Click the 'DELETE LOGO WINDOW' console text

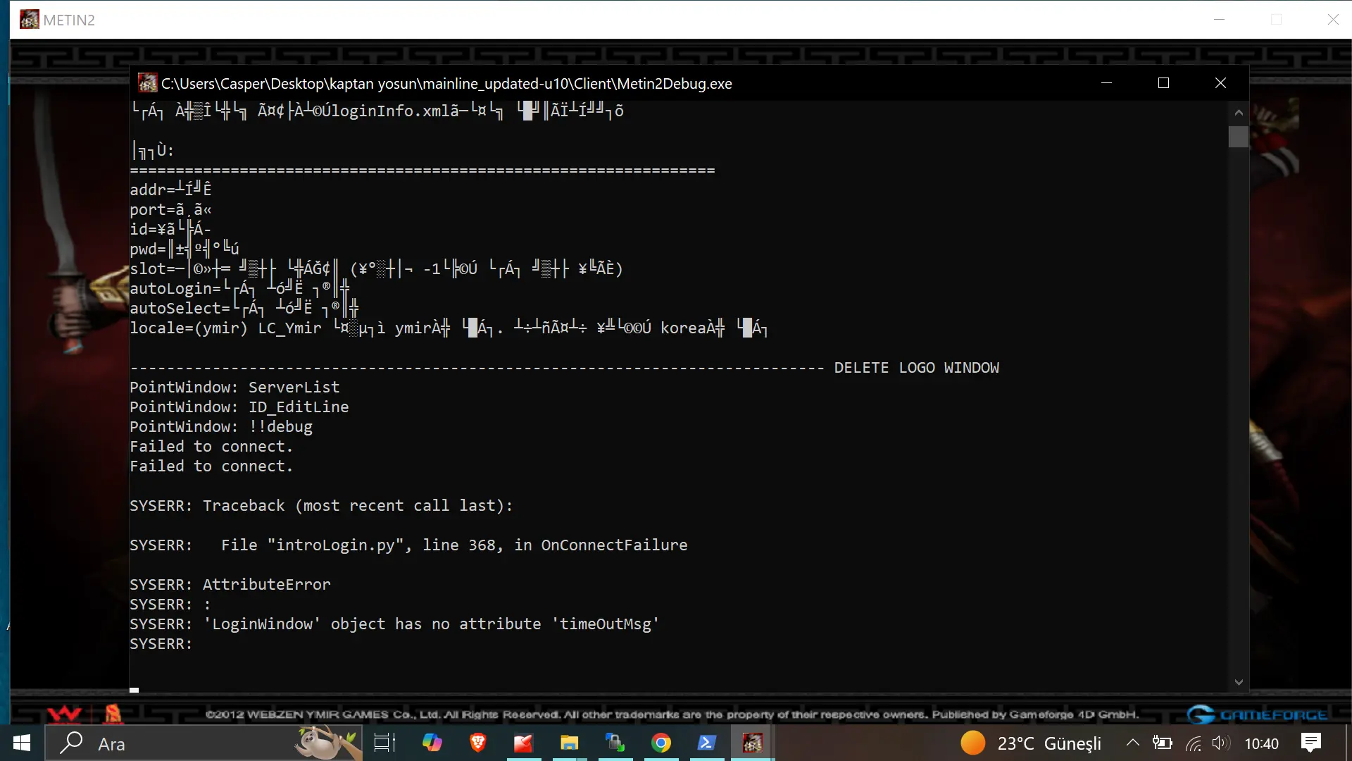pyautogui.click(x=916, y=368)
